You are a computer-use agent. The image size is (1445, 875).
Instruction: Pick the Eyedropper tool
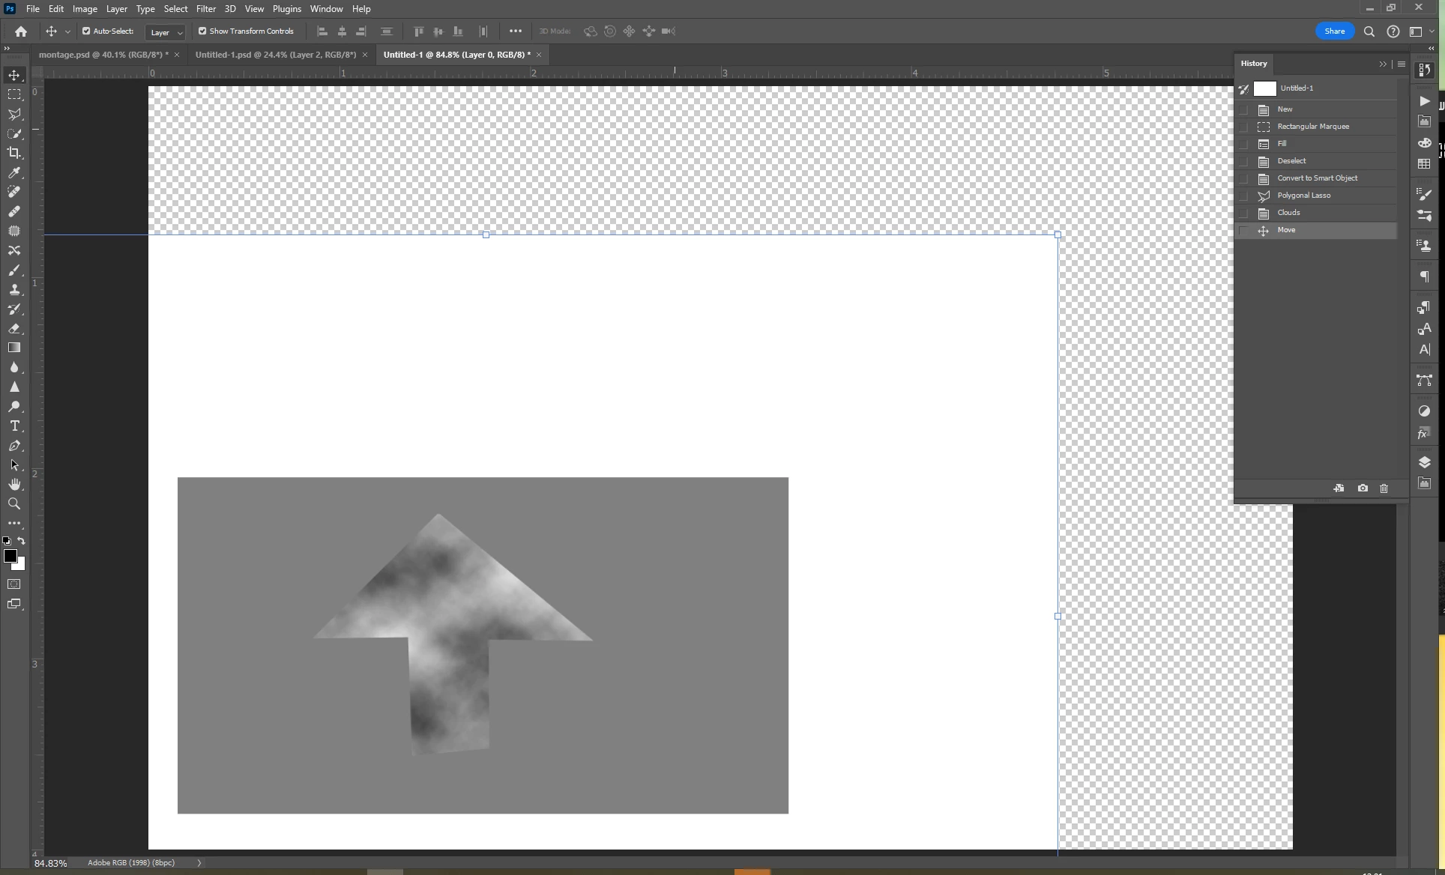14,172
